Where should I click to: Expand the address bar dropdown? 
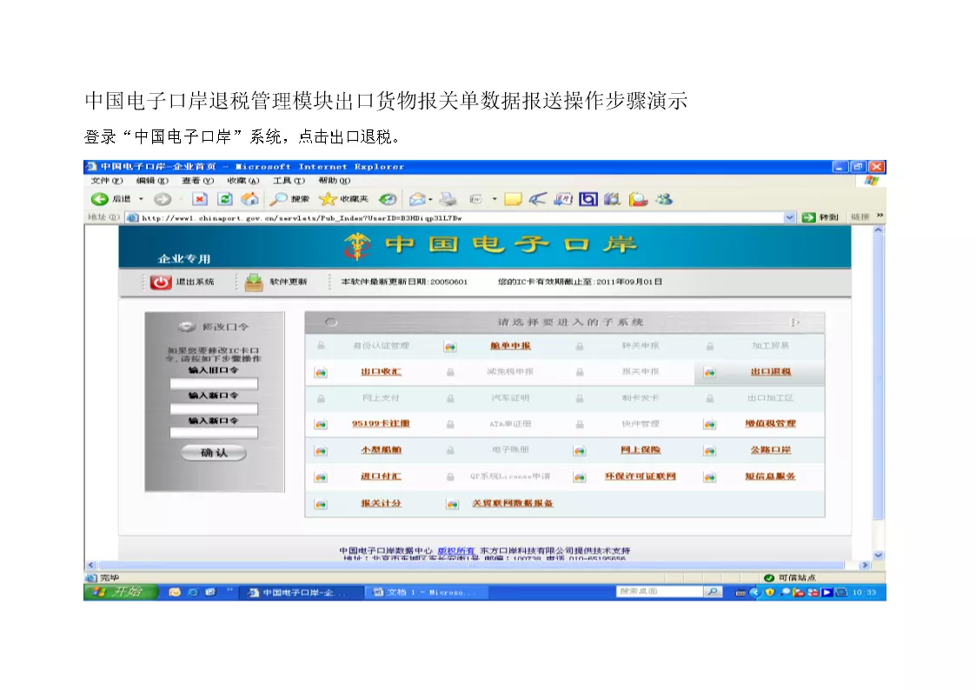coord(789,217)
